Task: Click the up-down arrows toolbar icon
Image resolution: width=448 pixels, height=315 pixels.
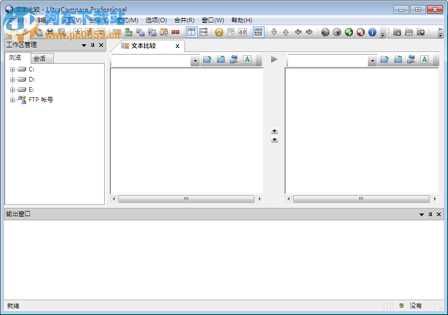Action: click(243, 32)
